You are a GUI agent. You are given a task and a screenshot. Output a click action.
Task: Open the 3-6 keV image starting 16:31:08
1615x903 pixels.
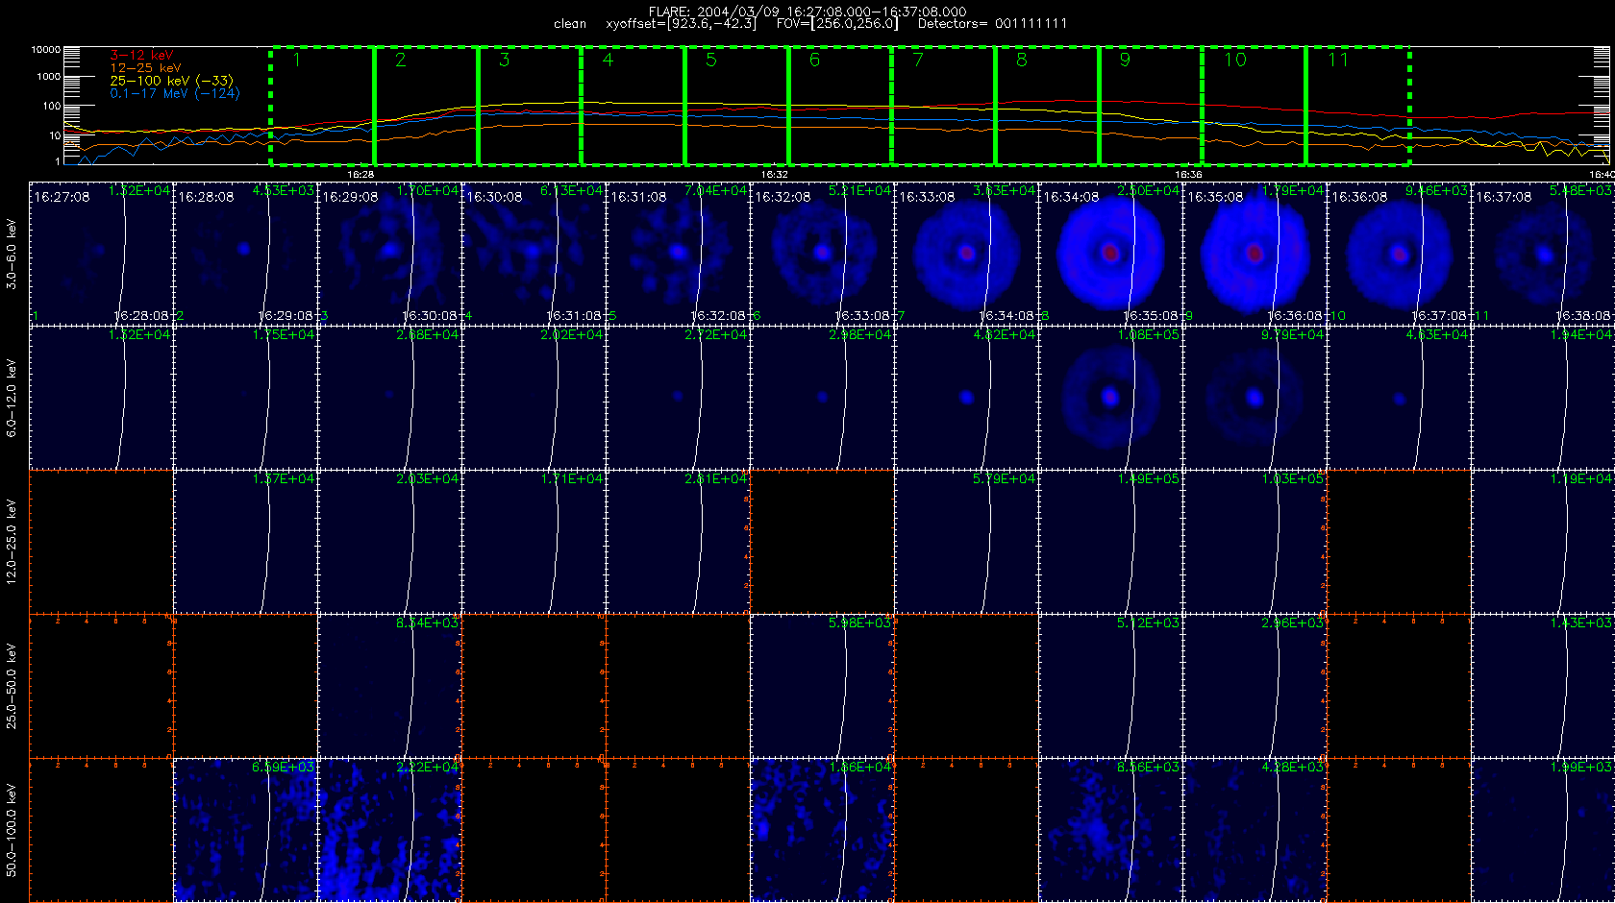click(679, 254)
